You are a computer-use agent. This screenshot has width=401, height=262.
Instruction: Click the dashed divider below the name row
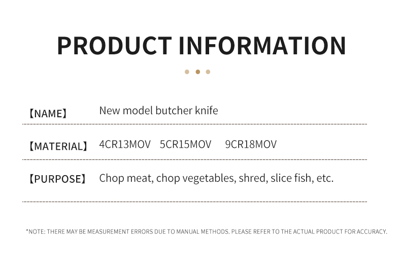click(x=194, y=124)
